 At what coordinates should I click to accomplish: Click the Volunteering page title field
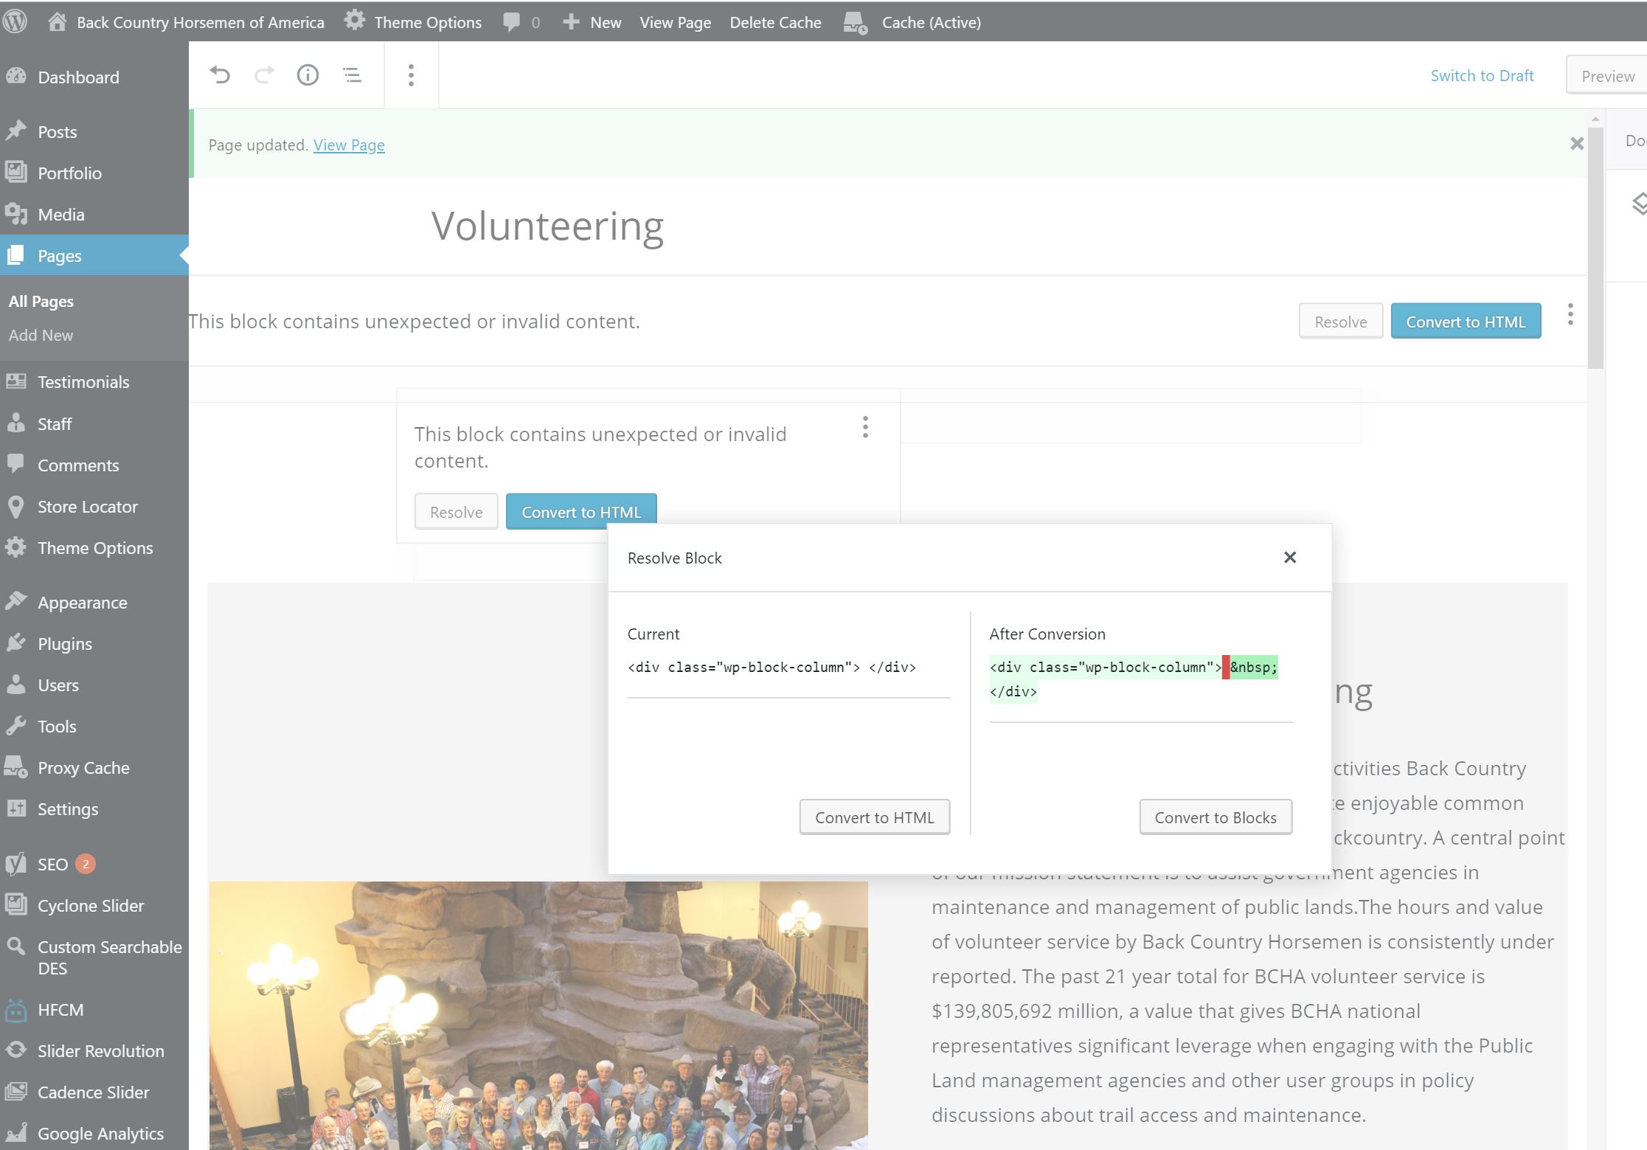tap(547, 225)
